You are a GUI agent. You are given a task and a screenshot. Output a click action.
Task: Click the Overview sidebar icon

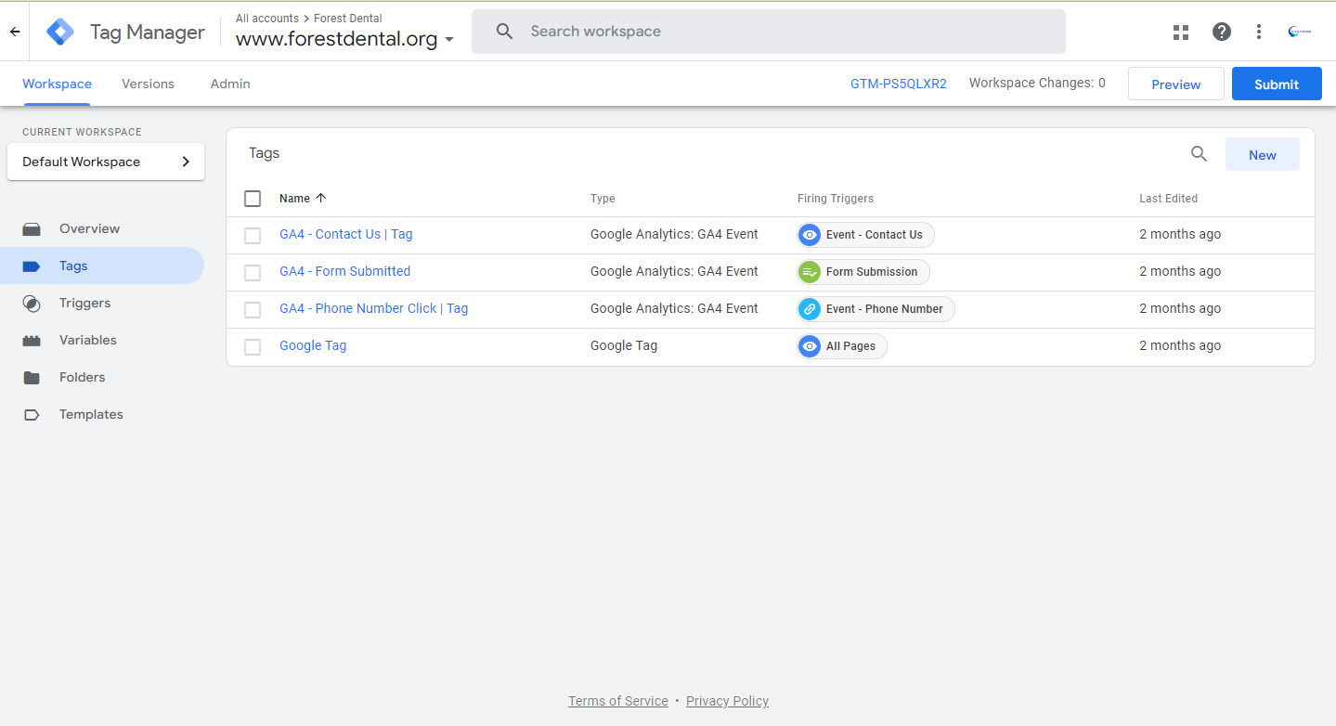point(32,228)
